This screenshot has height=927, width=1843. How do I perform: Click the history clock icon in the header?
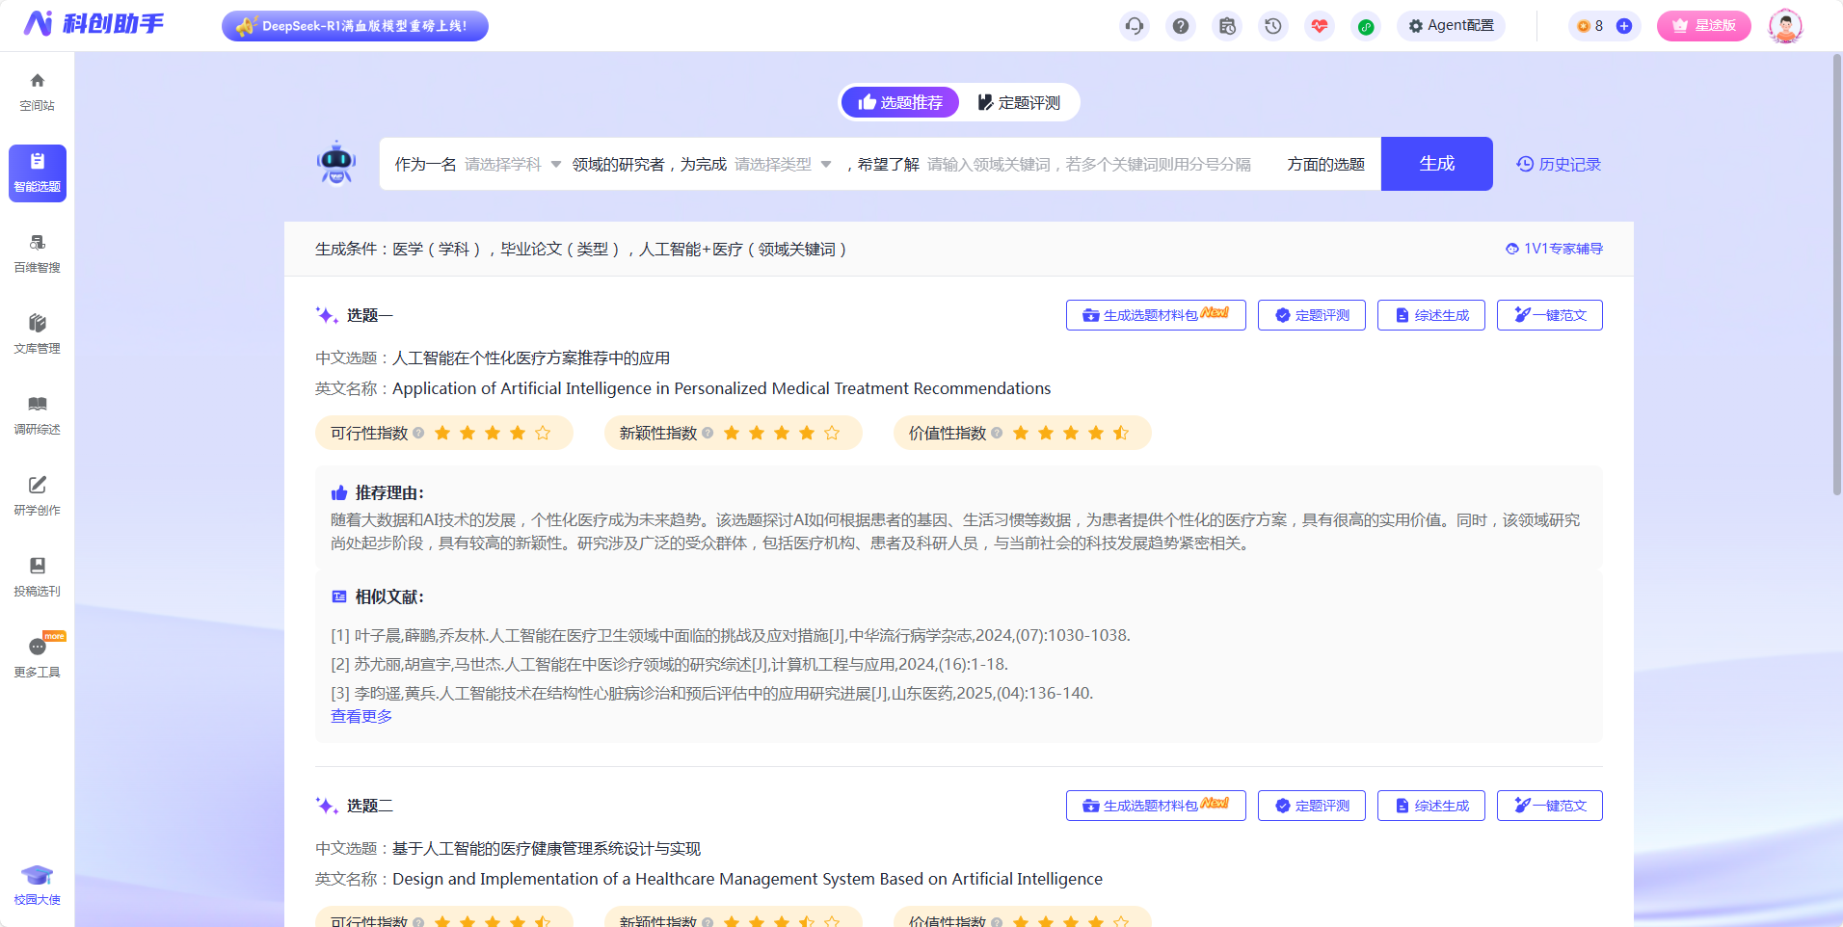[1272, 26]
